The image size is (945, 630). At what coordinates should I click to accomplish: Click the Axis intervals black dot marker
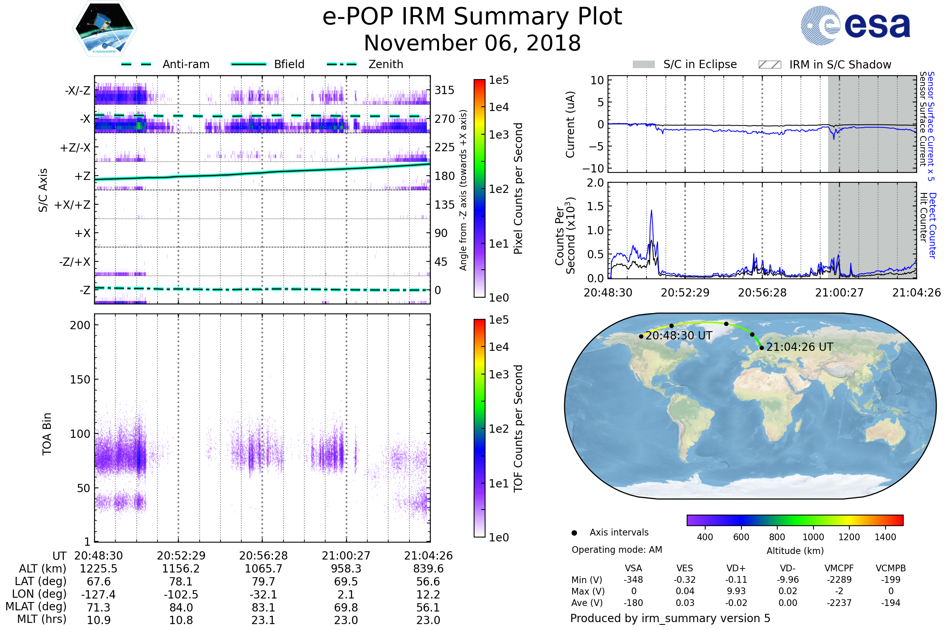click(x=574, y=533)
